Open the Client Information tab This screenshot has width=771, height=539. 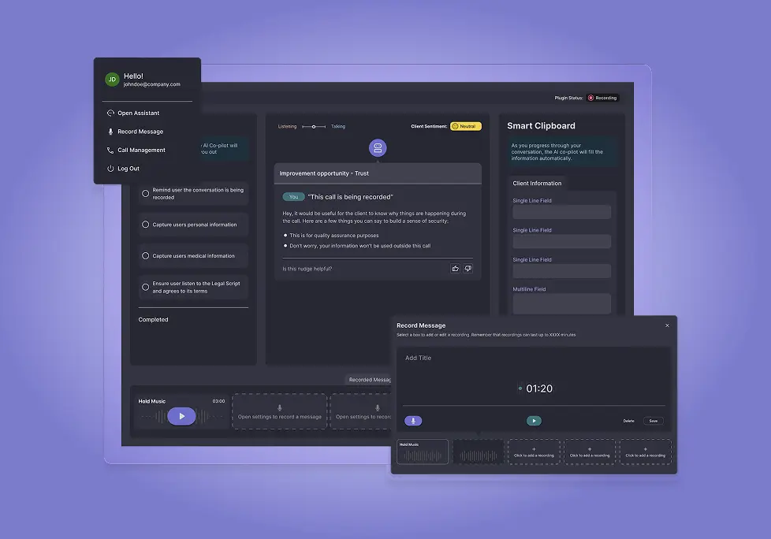click(537, 184)
